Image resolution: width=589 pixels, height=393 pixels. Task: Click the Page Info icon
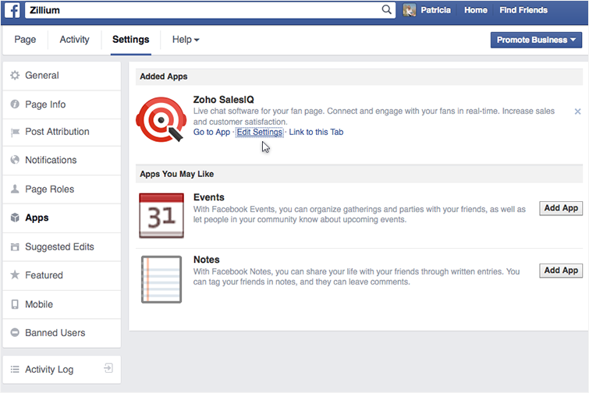point(15,104)
